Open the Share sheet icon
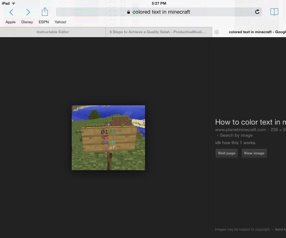The height and width of the screenshot is (238, 286). pyautogui.click(x=45, y=12)
